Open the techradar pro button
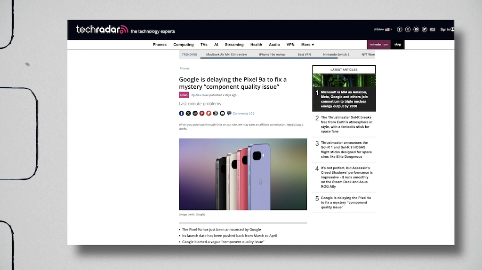Viewport: 482px width, 270px height. click(x=379, y=45)
